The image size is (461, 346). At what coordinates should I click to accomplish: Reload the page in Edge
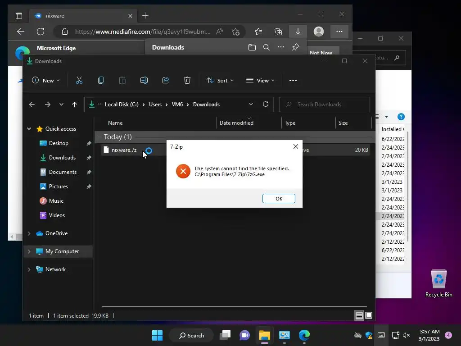pos(41,32)
